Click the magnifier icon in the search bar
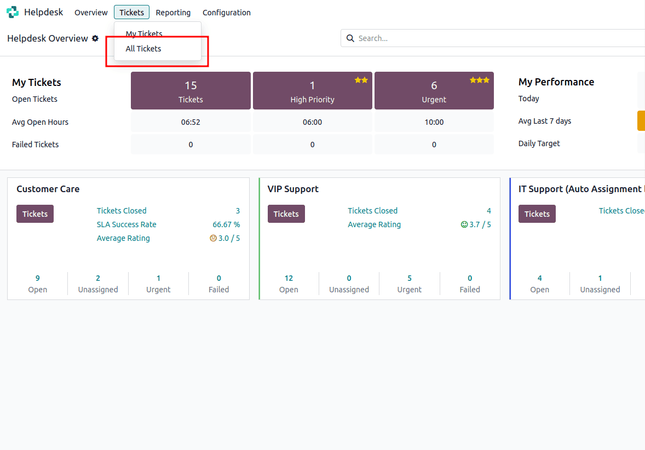 [350, 38]
